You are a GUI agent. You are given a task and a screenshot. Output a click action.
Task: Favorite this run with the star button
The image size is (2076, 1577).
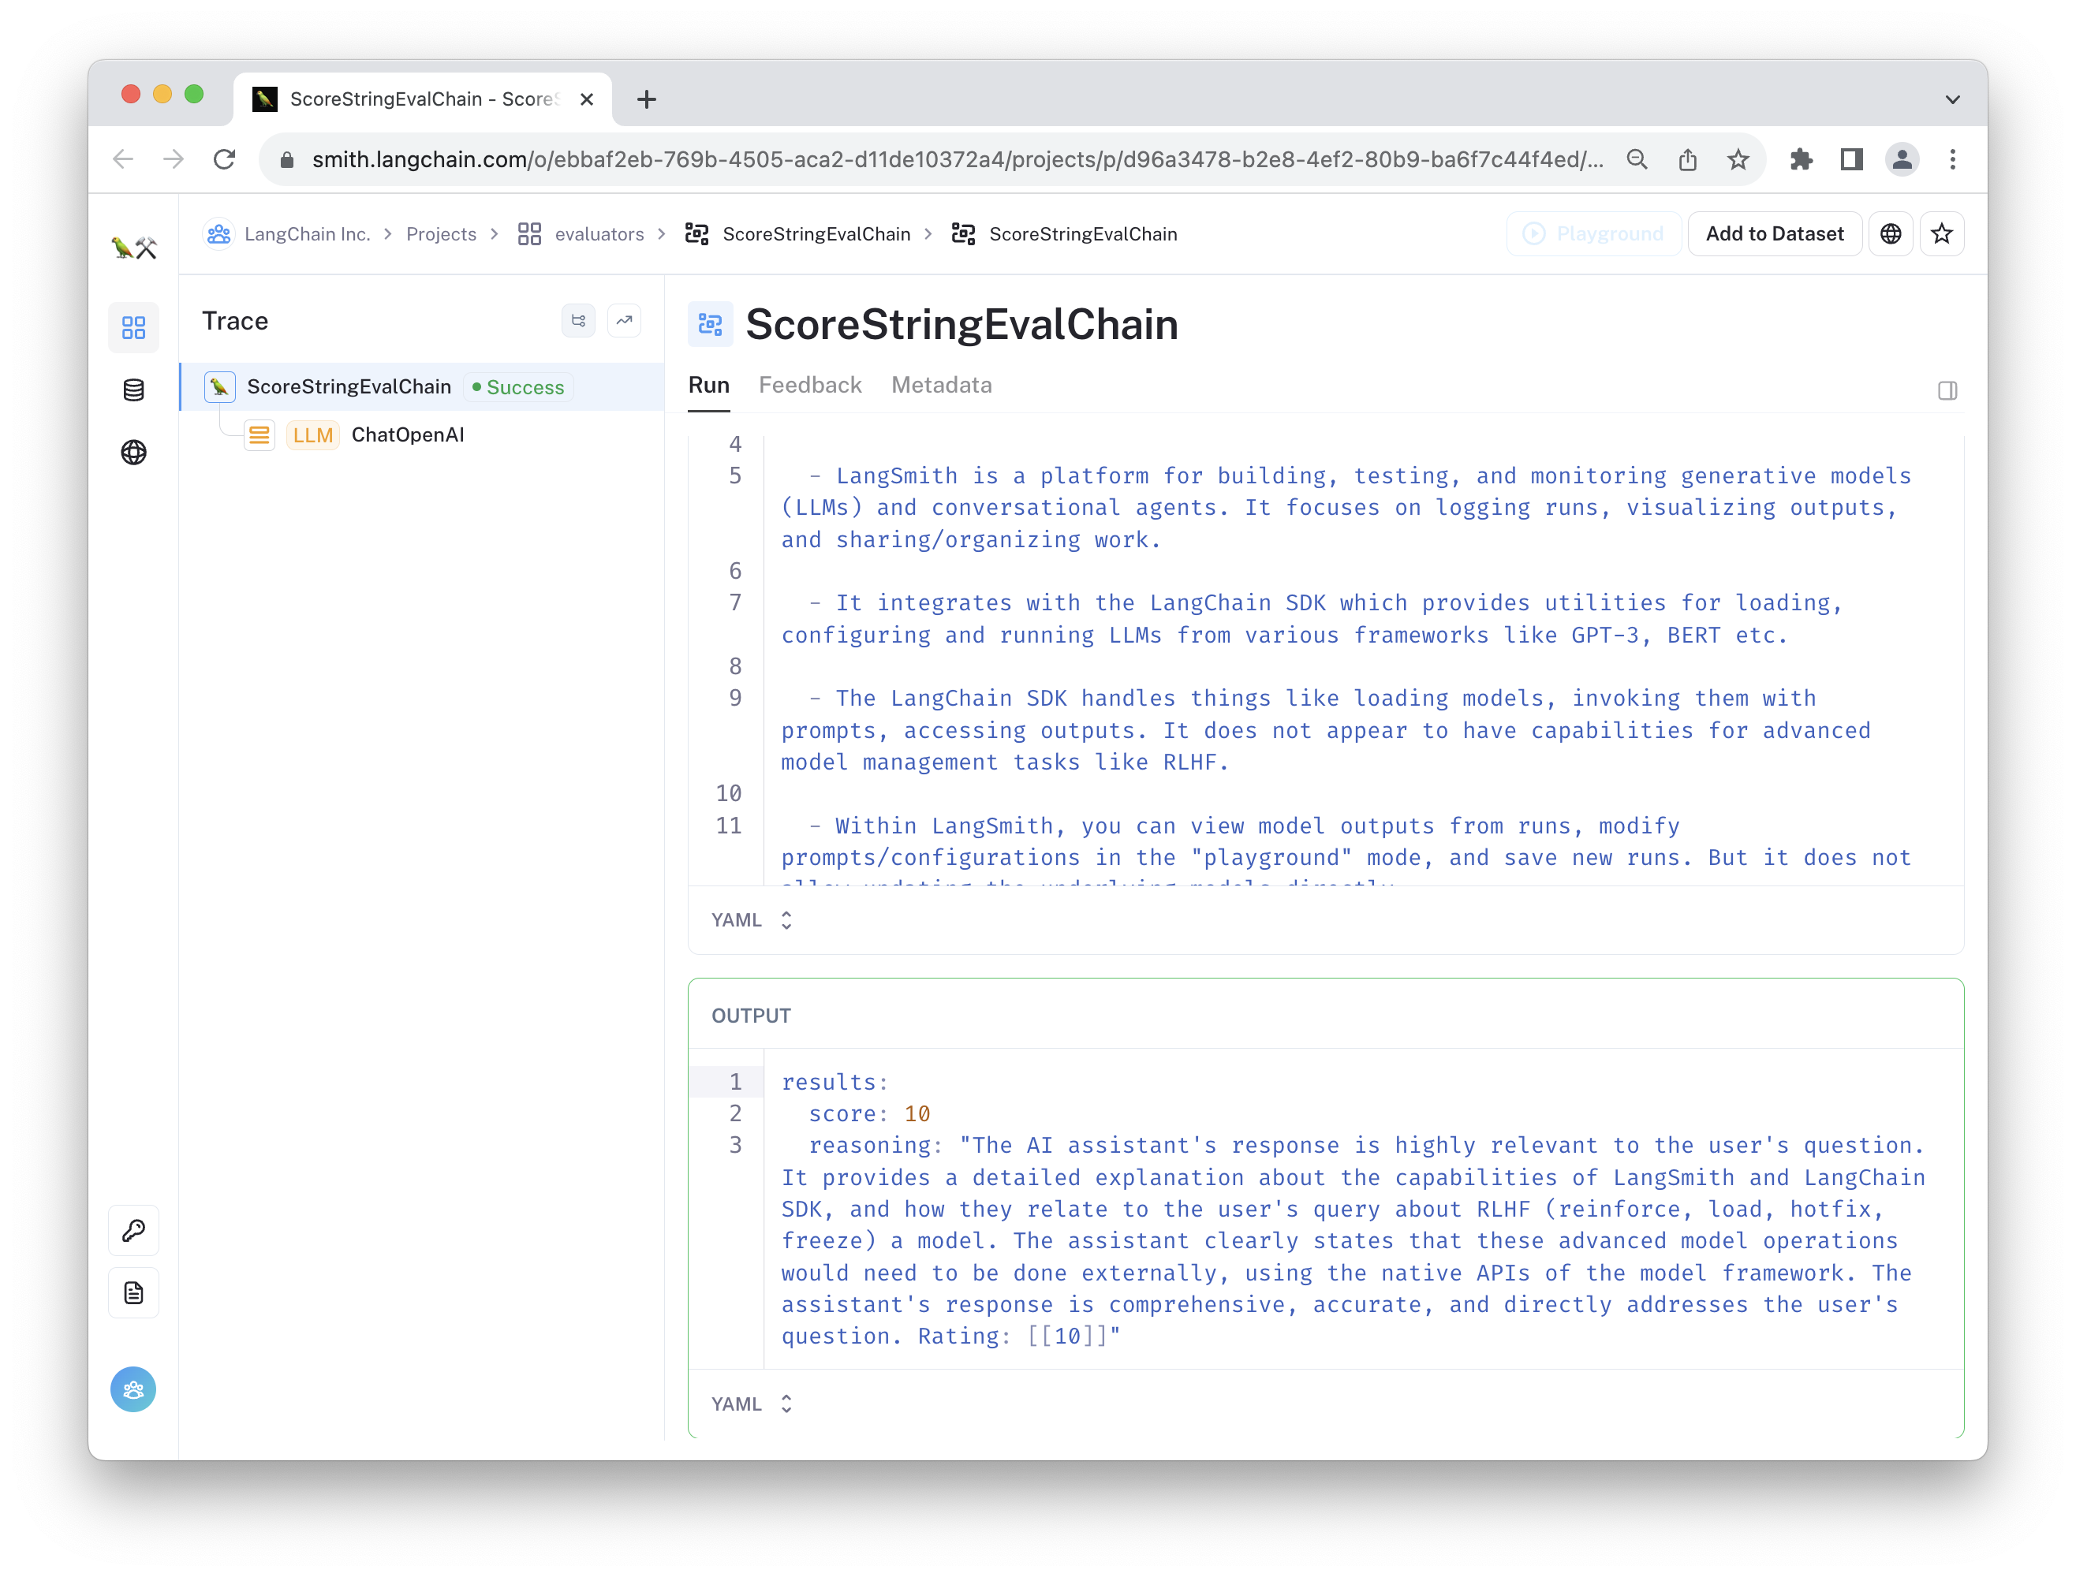(1941, 233)
